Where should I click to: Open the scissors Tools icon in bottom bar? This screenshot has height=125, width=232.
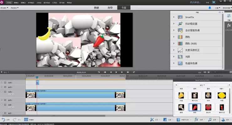pos(152,120)
